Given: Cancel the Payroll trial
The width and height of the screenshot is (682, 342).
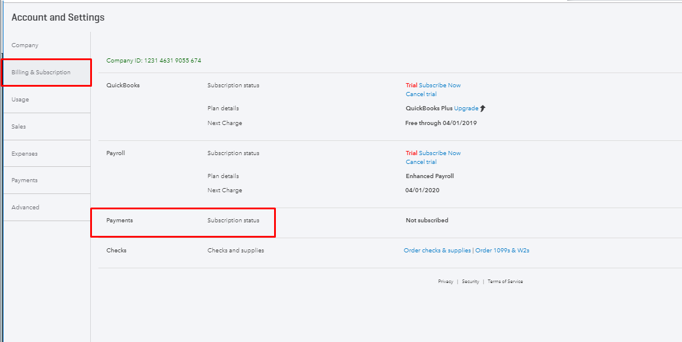Looking at the screenshot, I should pos(421,162).
